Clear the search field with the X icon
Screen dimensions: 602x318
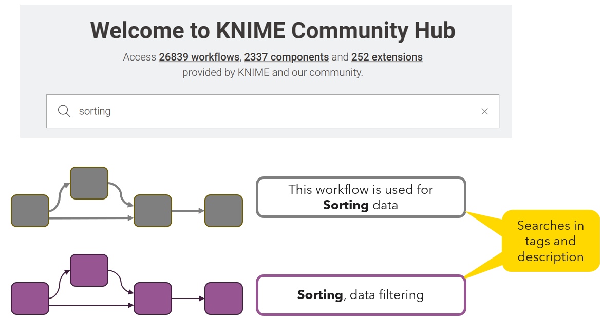point(484,111)
